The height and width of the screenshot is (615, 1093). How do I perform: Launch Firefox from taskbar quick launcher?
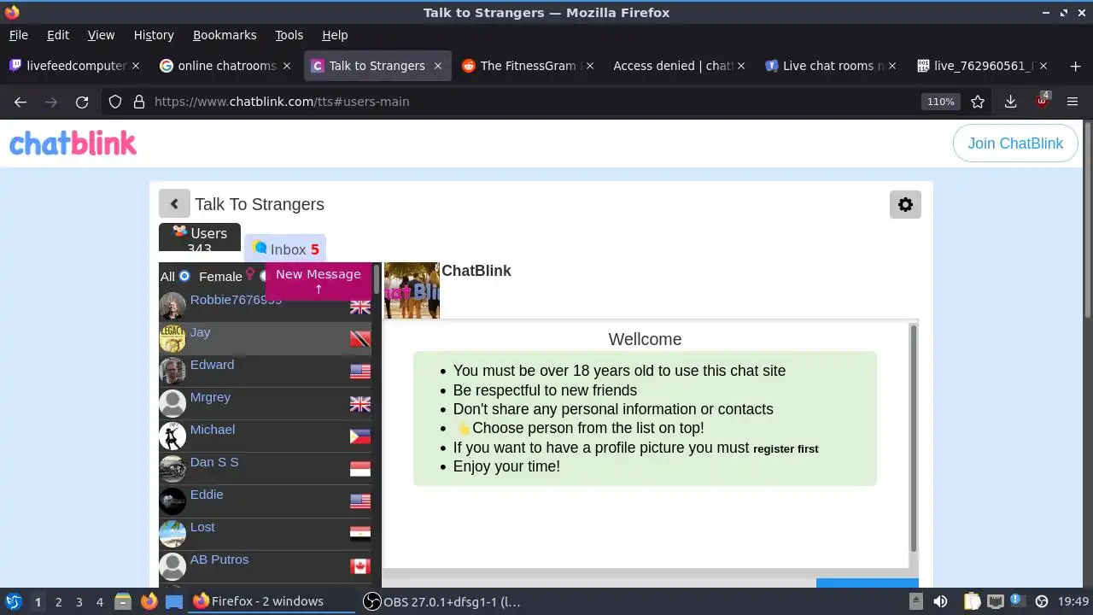point(149,601)
